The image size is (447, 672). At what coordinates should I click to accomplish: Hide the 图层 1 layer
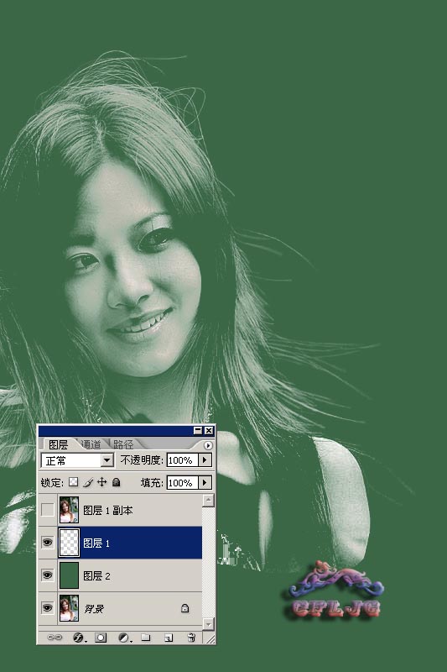click(x=48, y=543)
